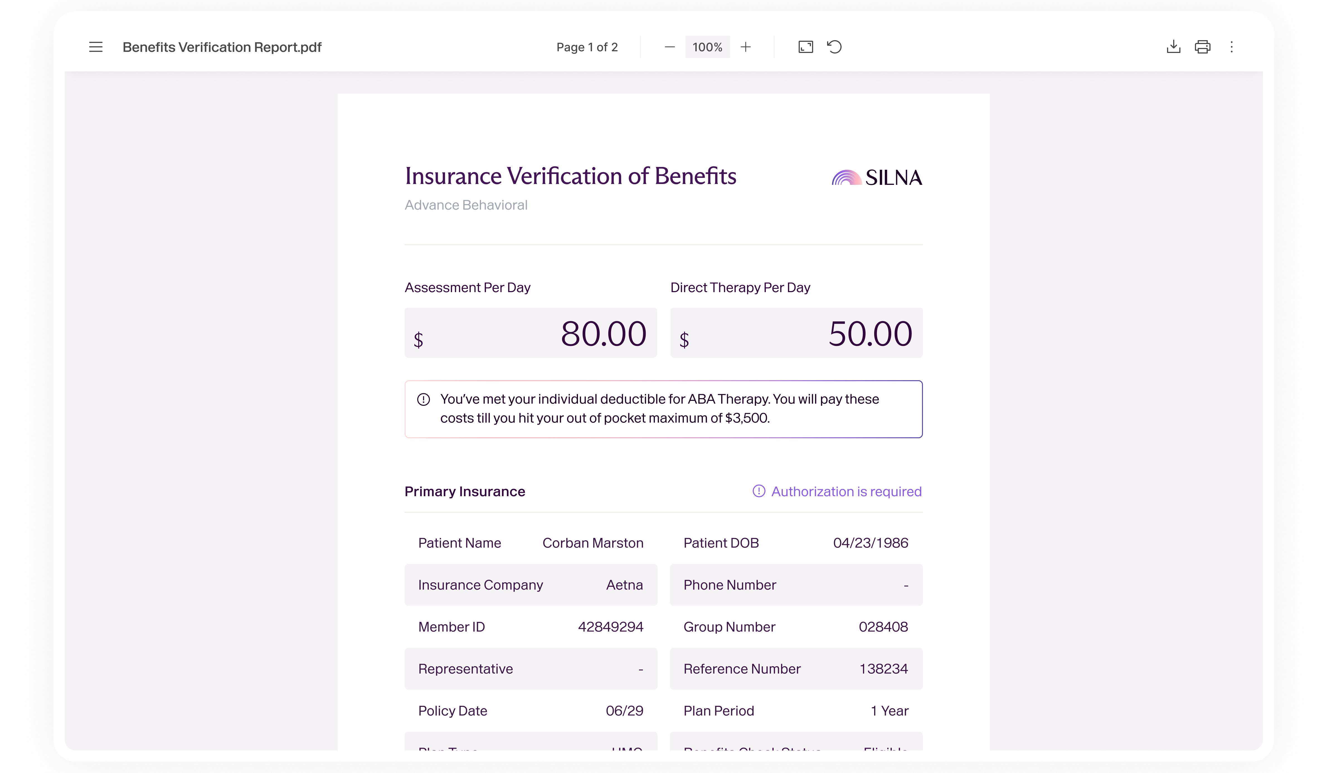
Task: Download the PDF file
Action: click(1173, 47)
